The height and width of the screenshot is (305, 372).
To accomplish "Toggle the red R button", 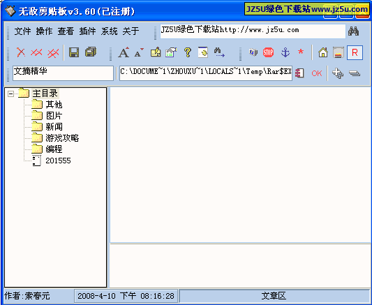I will coord(355,52).
